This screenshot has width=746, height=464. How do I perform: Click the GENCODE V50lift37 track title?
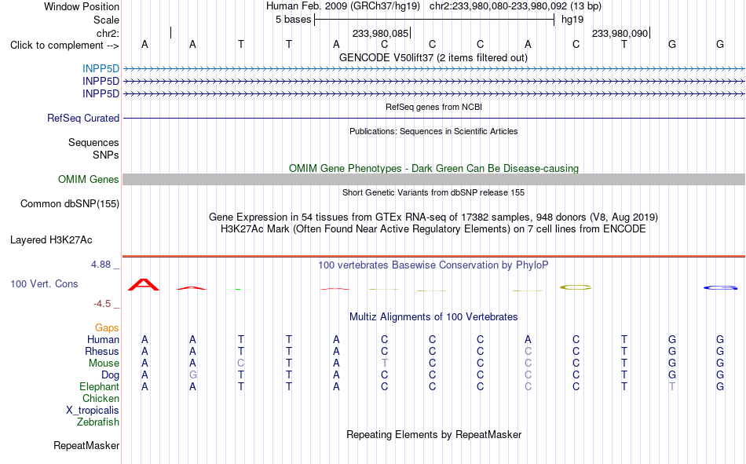(433, 57)
